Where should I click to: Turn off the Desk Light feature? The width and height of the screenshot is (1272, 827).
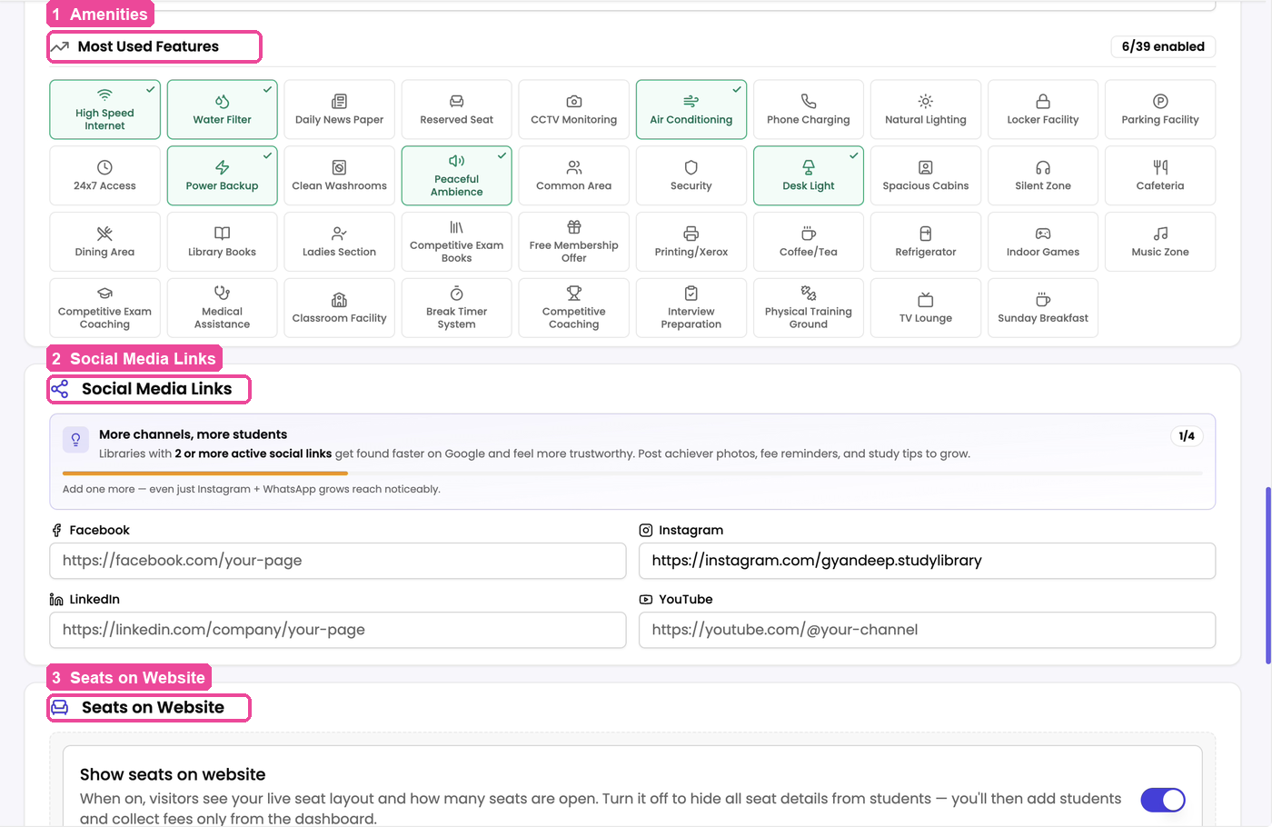pos(809,176)
